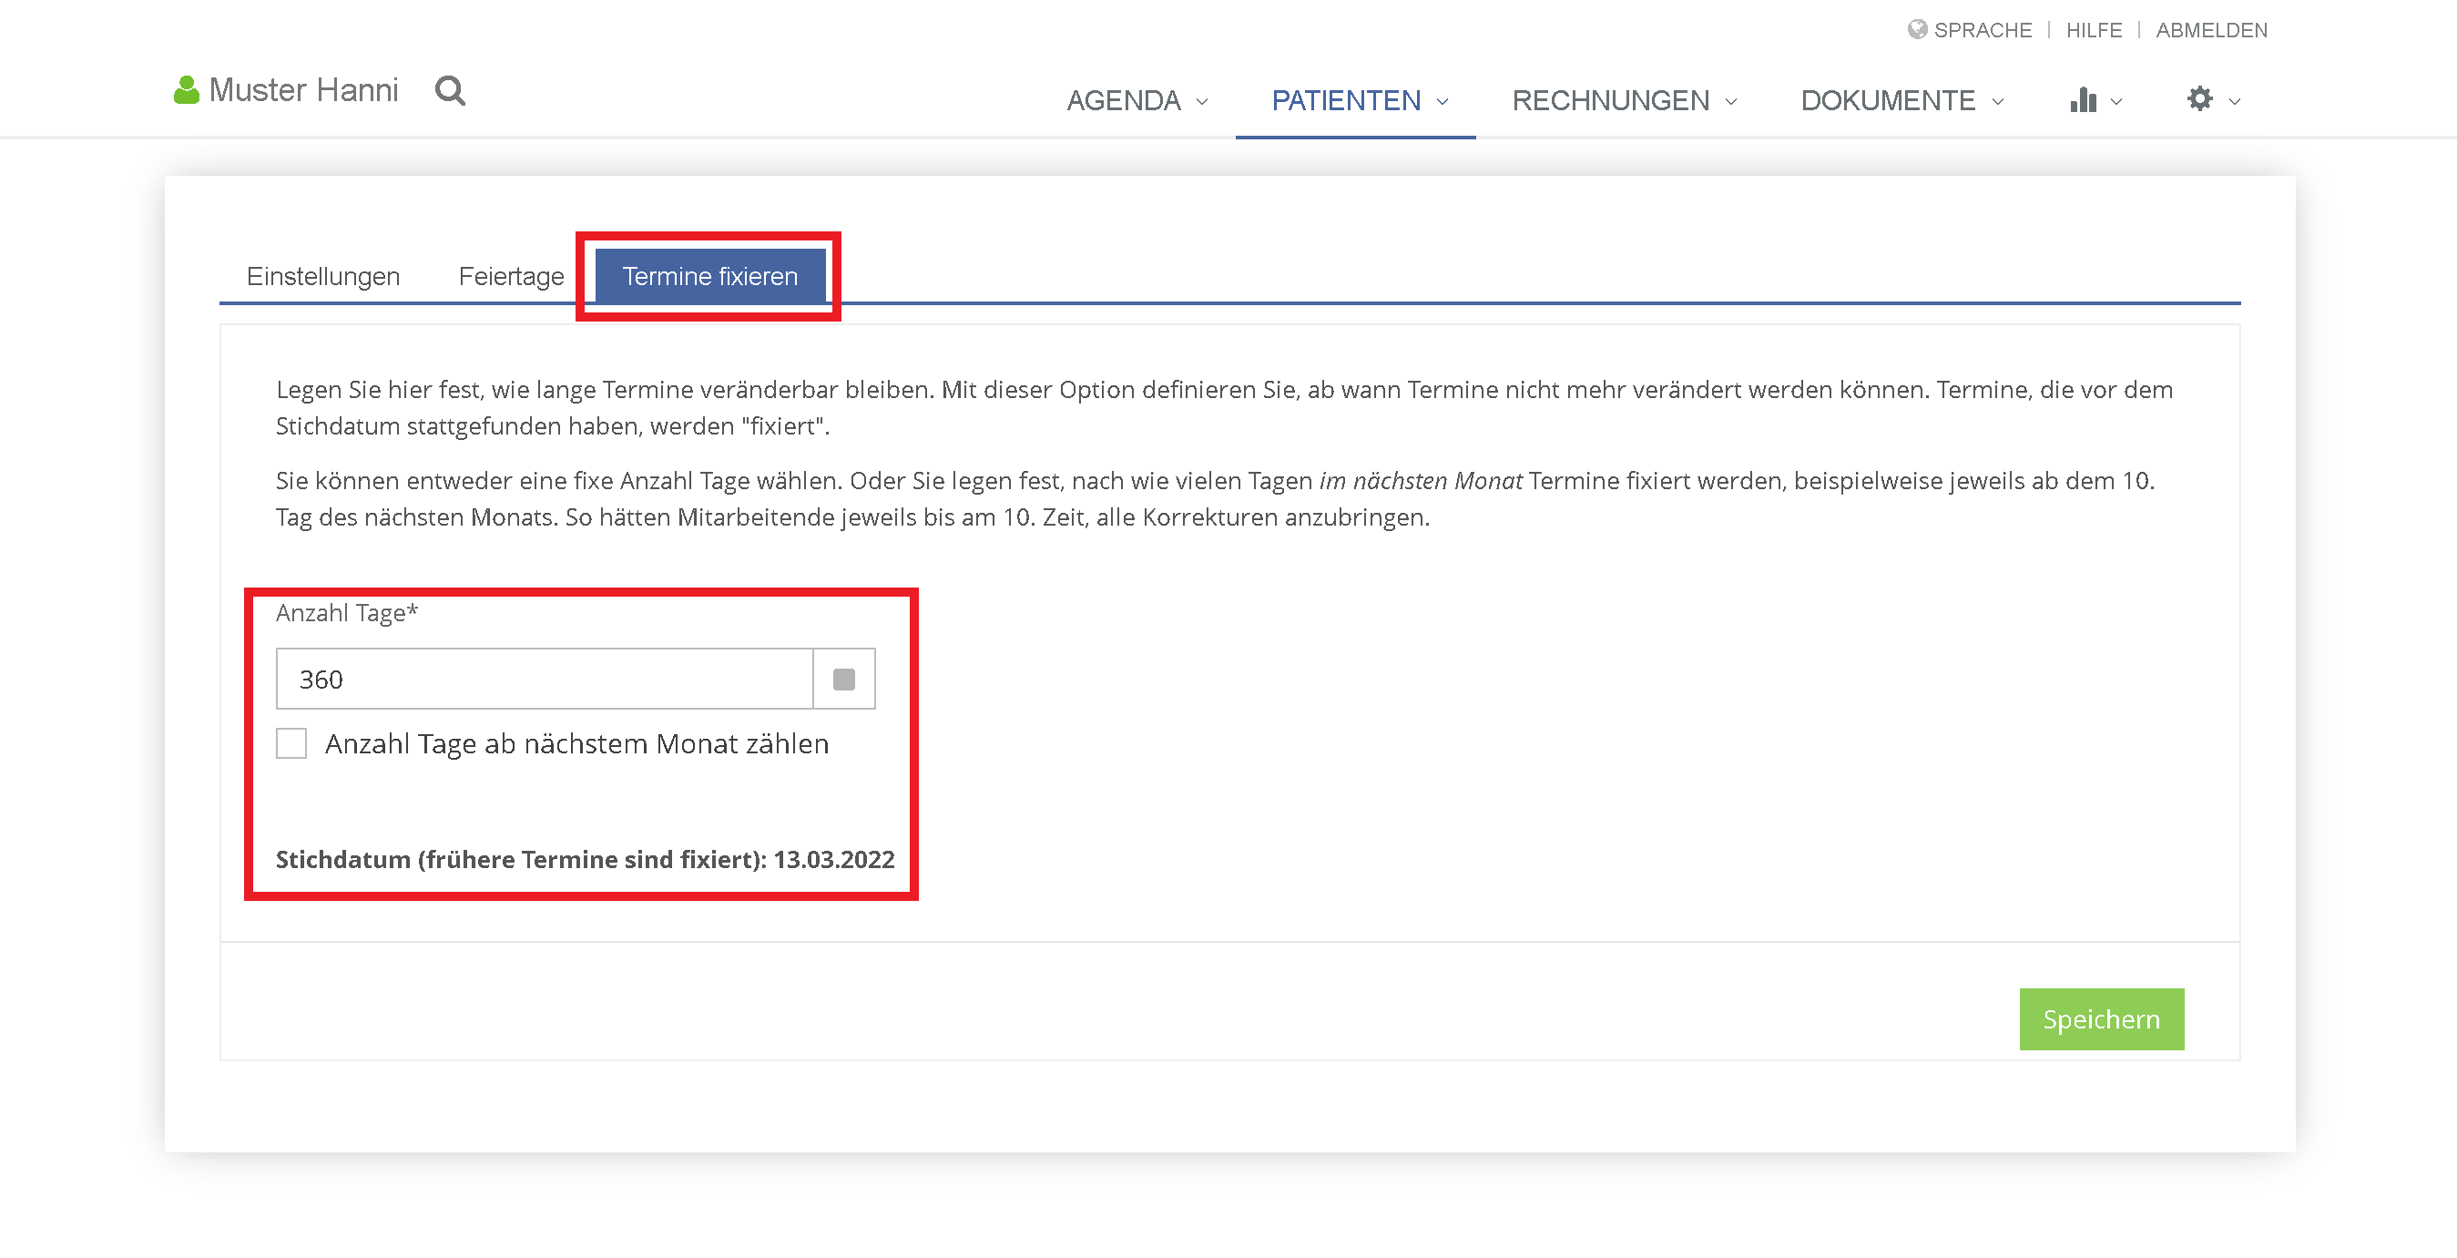Enable Anzahl Tage ab nächstem Monat zählen checkbox

(x=291, y=743)
